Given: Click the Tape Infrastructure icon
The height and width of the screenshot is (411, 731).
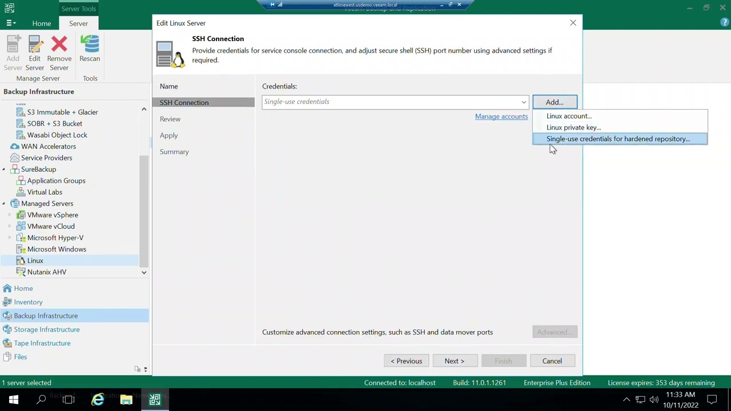Looking at the screenshot, I should [7, 343].
